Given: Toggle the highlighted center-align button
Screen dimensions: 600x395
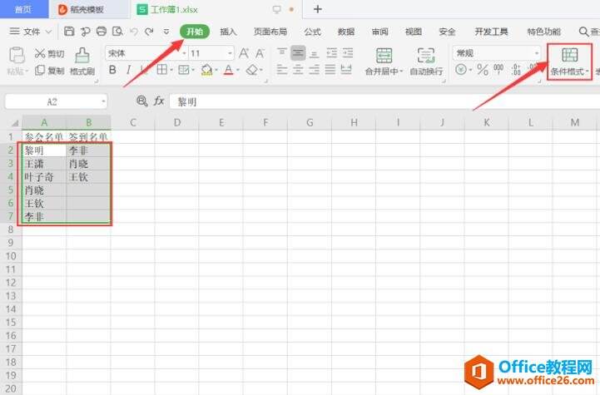Looking at the screenshot, I should pyautogui.click(x=298, y=52).
